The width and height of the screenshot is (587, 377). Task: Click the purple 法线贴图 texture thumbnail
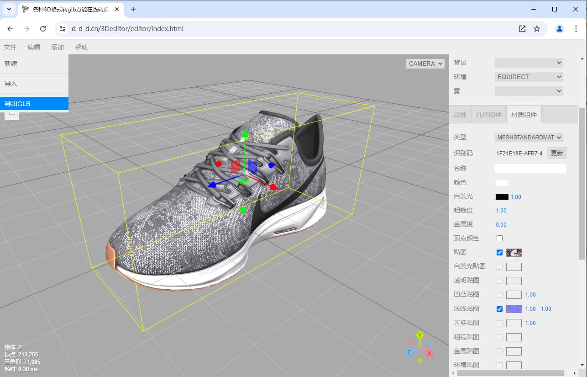pyautogui.click(x=514, y=309)
